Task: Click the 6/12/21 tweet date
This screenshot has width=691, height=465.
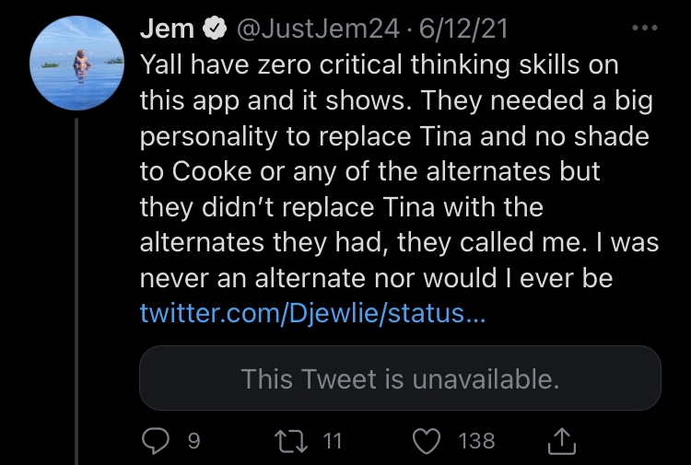Action: pyautogui.click(x=463, y=29)
